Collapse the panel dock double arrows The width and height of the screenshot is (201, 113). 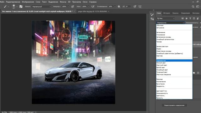point(154,10)
